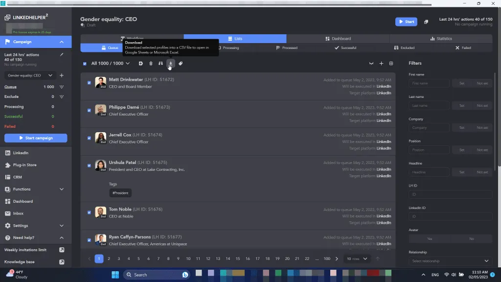The image size is (501, 282).
Task: Click the Start button
Action: click(x=406, y=22)
